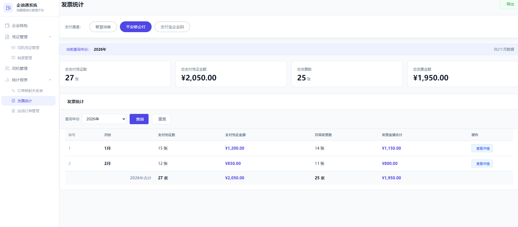The height and width of the screenshot is (227, 518).
Task: Click the 制度管理 book icon
Action: click(13, 58)
